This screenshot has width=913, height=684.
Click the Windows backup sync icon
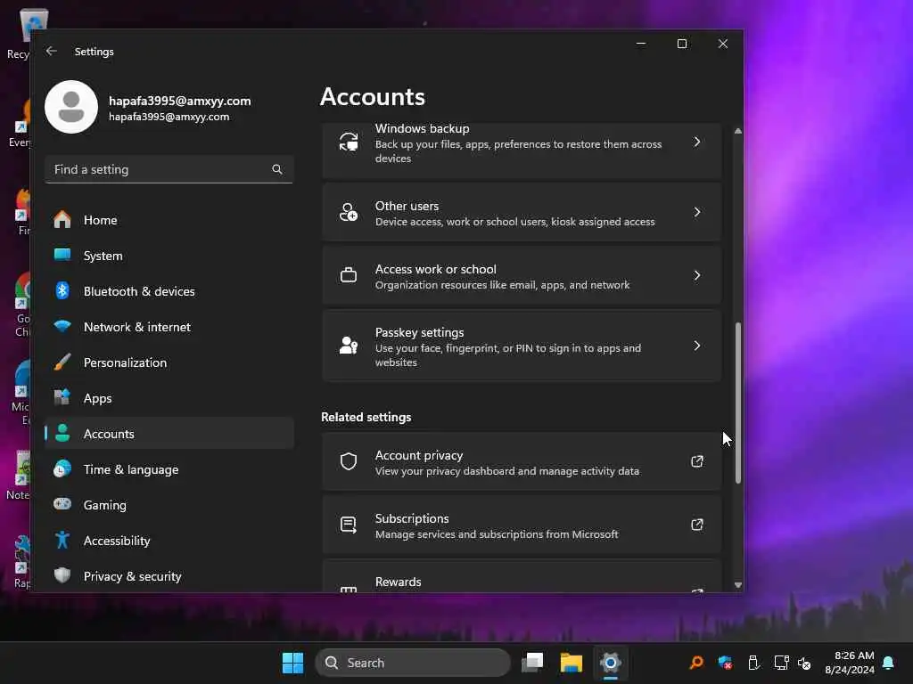tap(349, 142)
